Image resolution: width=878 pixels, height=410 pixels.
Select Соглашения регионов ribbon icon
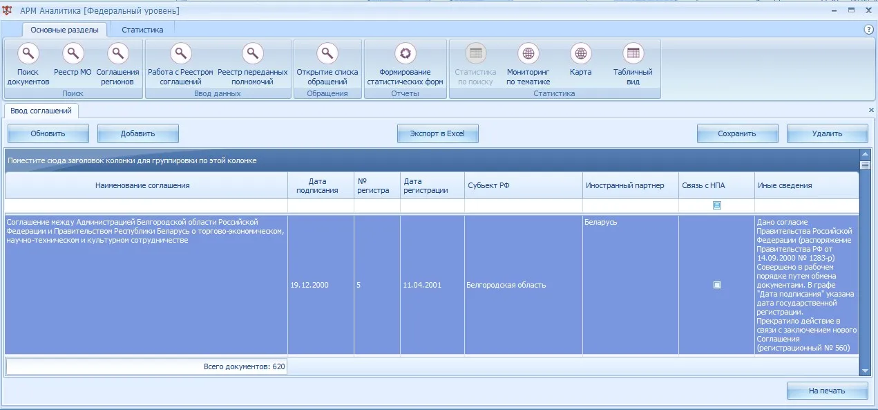[118, 53]
